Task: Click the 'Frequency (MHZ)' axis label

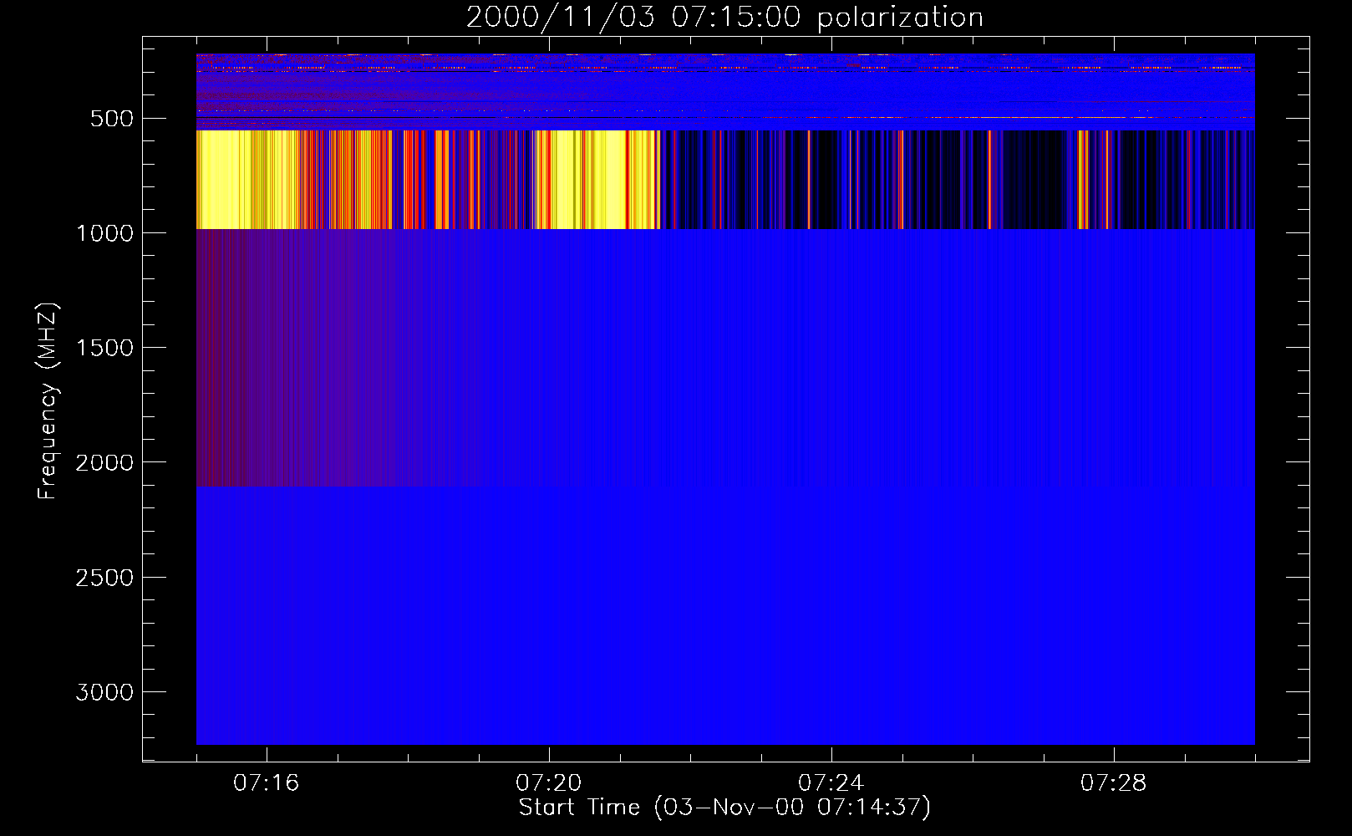Action: 48,400
